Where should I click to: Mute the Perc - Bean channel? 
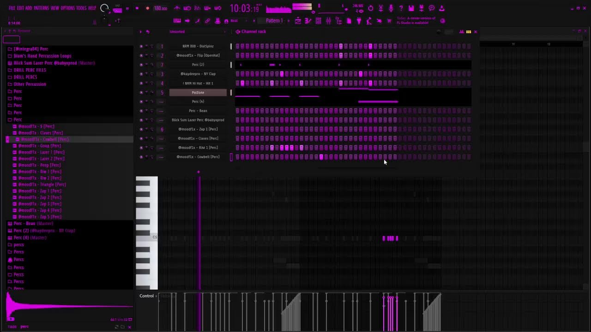click(141, 111)
